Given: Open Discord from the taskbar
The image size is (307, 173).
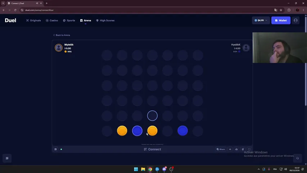Looking at the screenshot, I should (164, 169).
